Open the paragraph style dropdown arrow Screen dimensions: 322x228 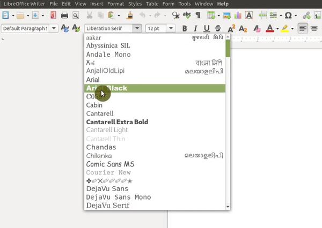pos(54,28)
